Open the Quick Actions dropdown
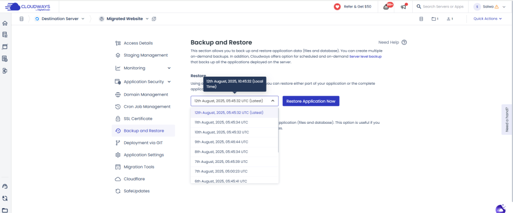The image size is (513, 213). (487, 19)
